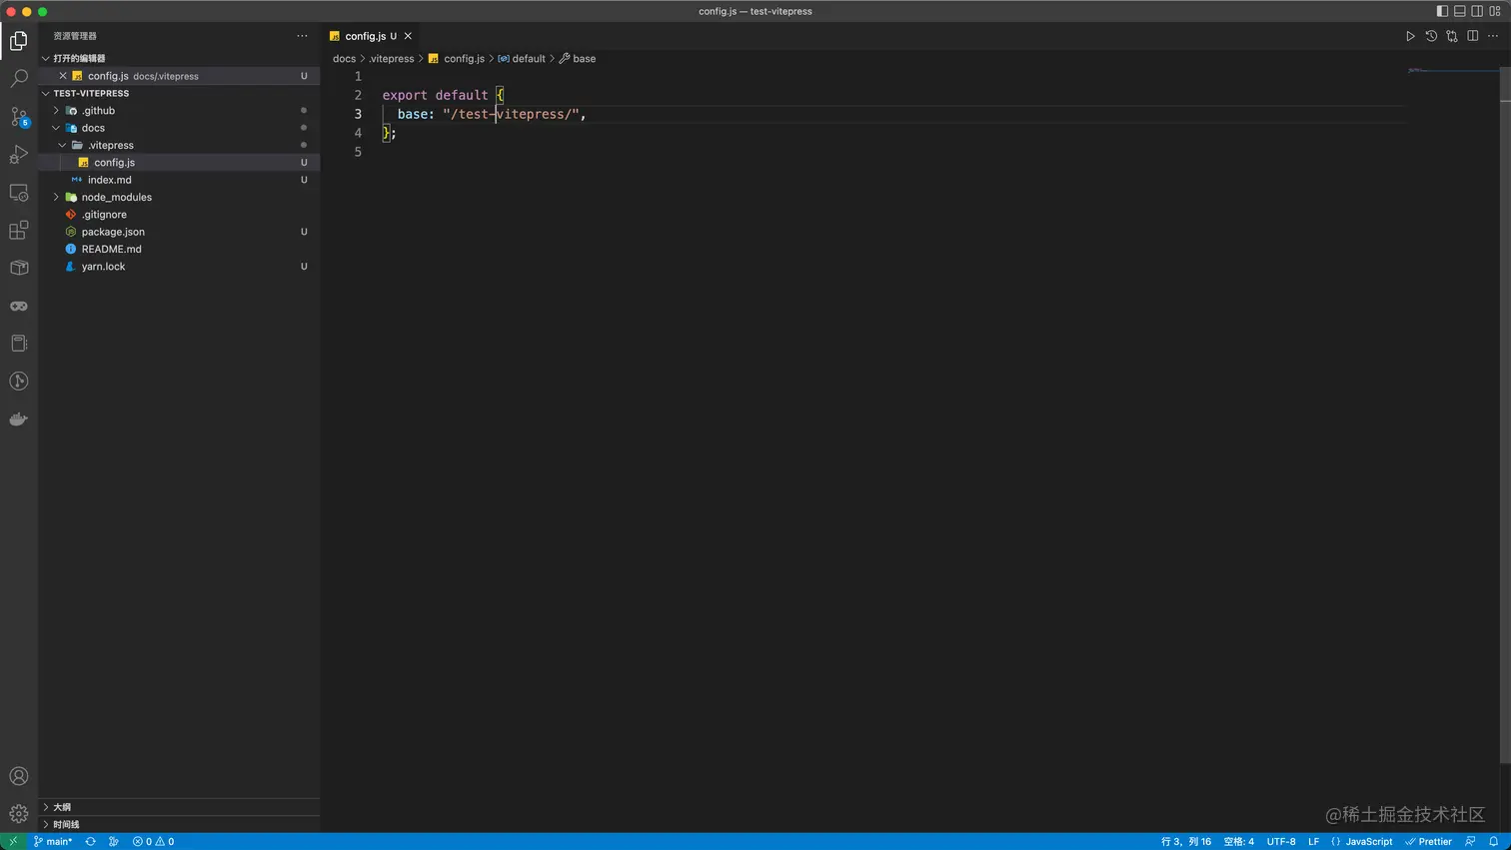Collapse the docs folder
This screenshot has width=1511, height=850.
(x=56, y=128)
